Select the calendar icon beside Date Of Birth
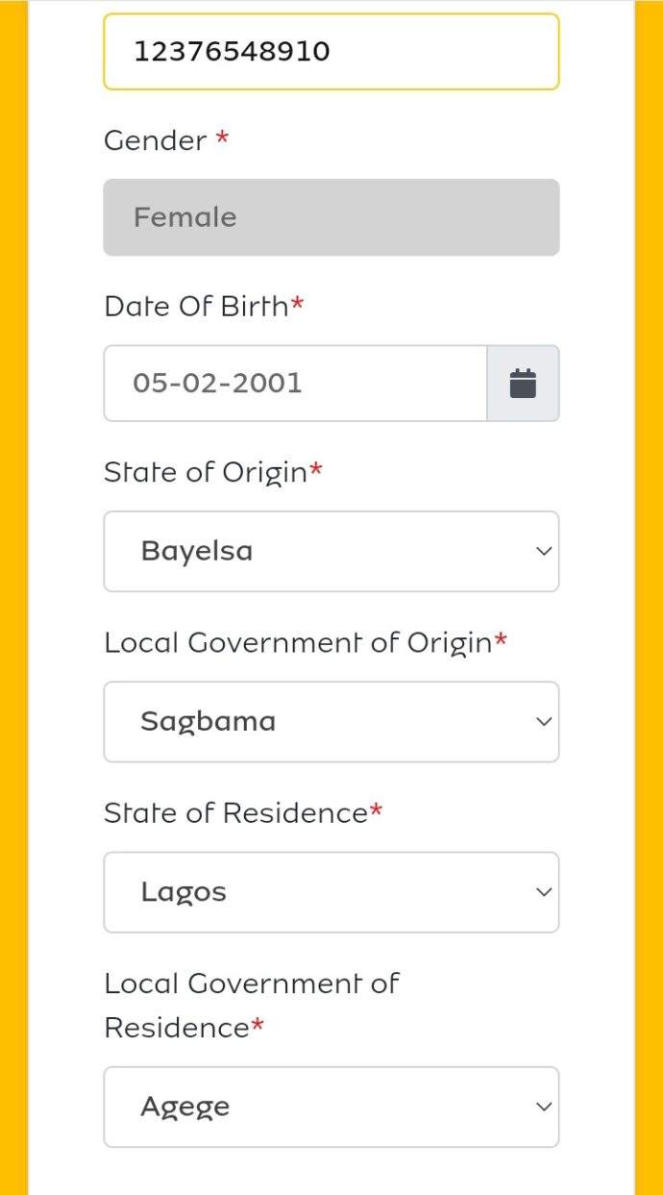663x1195 pixels. click(524, 383)
